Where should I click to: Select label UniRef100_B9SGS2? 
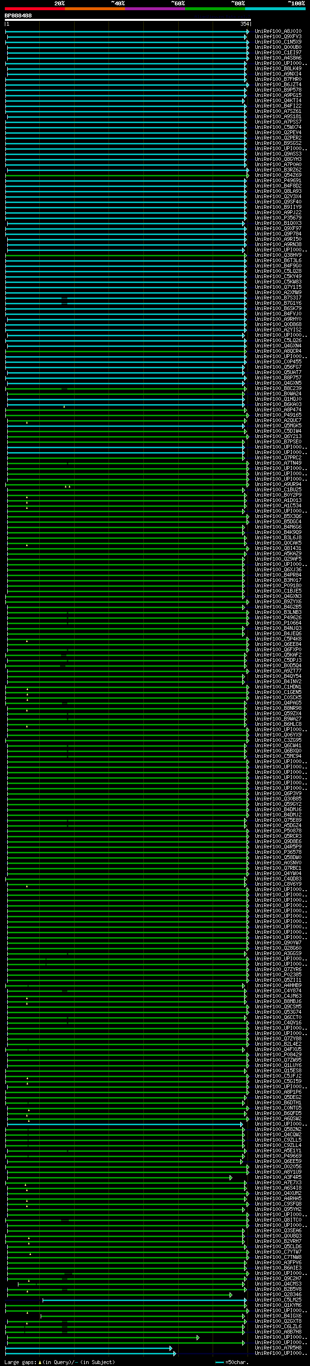click(x=278, y=143)
